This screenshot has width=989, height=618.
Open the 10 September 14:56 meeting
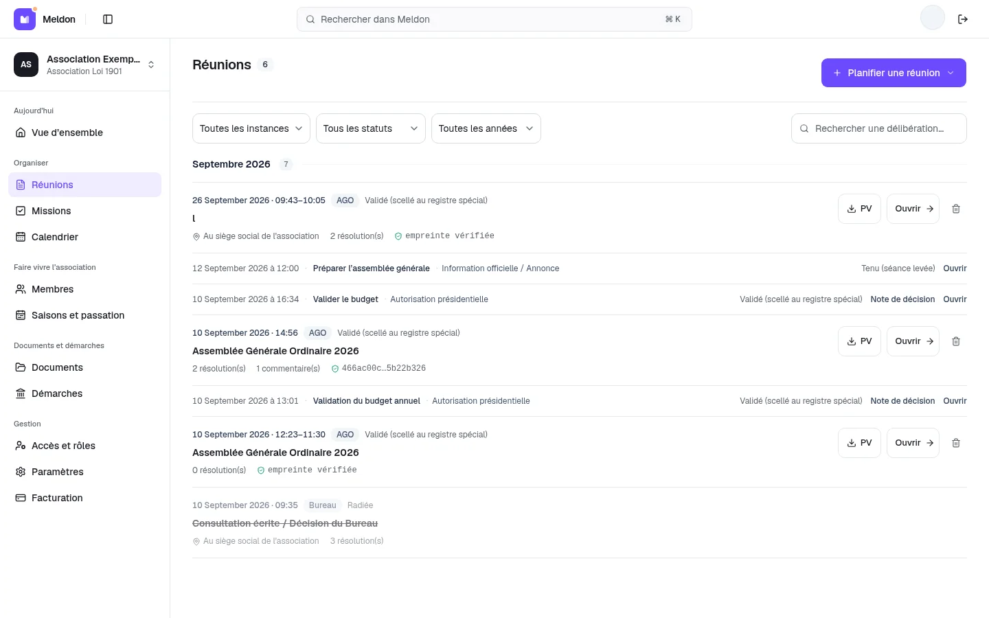pyautogui.click(x=913, y=341)
